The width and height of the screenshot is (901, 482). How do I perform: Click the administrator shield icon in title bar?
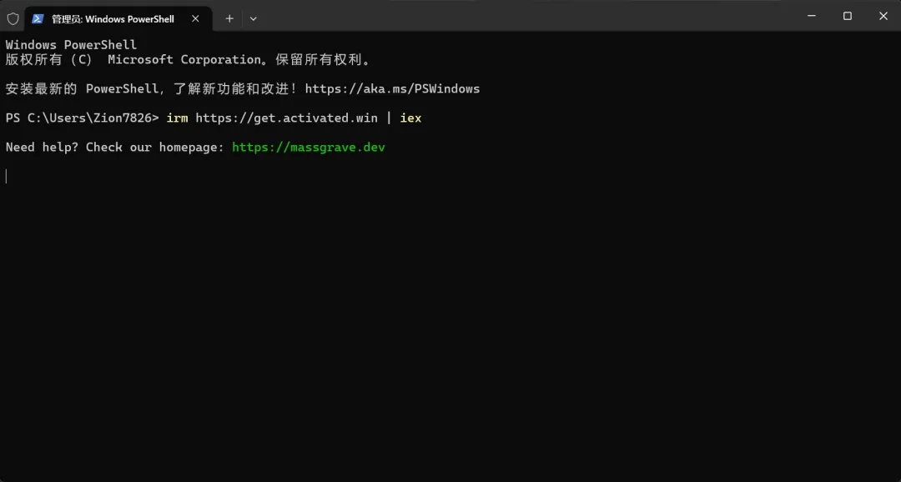(x=13, y=18)
